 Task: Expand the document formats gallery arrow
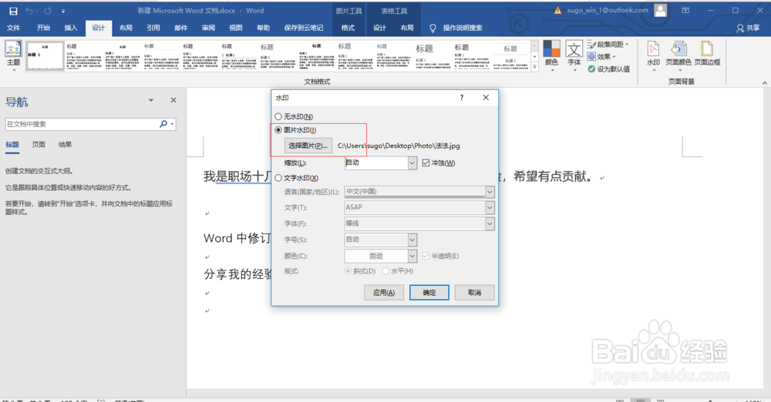point(535,68)
